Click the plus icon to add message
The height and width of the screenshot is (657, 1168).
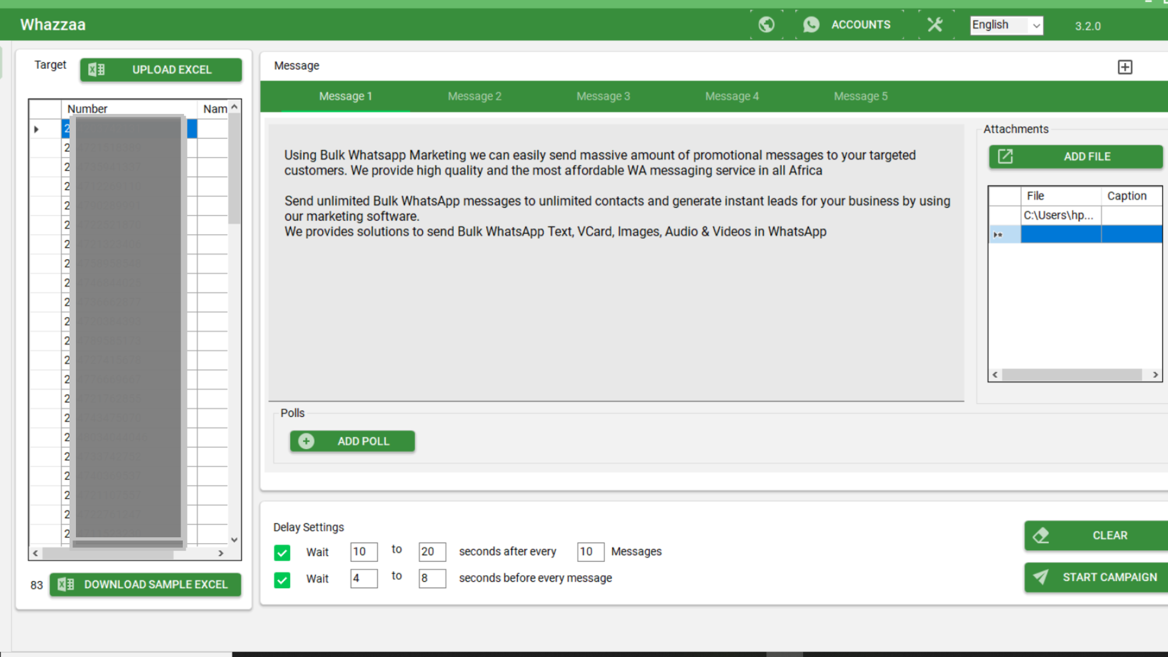pyautogui.click(x=1125, y=67)
